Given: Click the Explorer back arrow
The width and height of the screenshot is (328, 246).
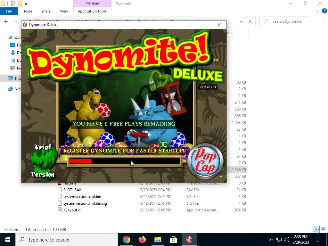Looking at the screenshot, I should pos(6,21).
